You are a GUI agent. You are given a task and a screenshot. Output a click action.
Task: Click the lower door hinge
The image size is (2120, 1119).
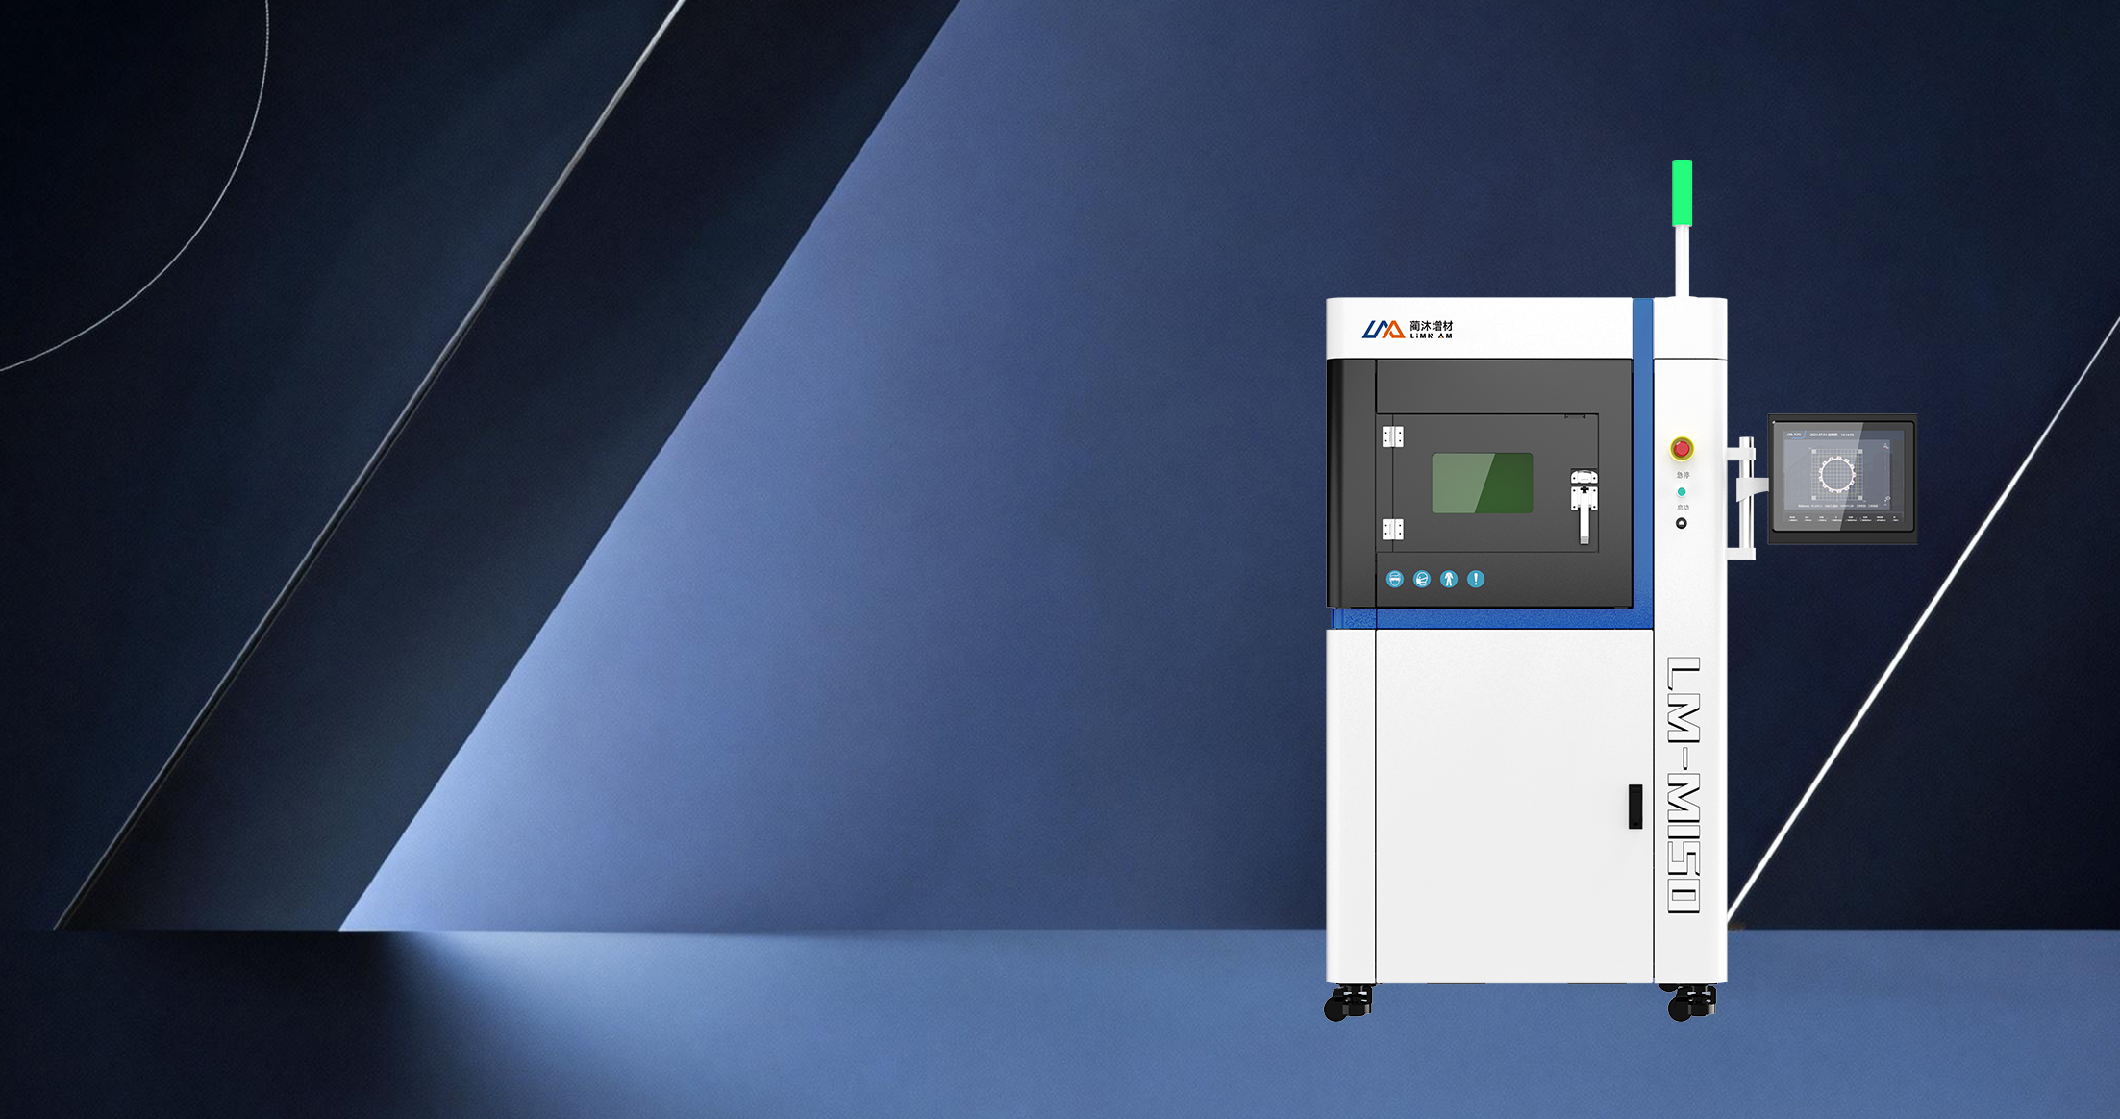point(1392,529)
